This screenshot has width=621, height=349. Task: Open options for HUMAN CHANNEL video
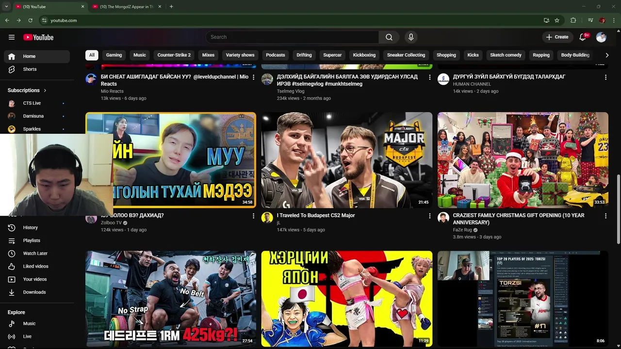(605, 77)
